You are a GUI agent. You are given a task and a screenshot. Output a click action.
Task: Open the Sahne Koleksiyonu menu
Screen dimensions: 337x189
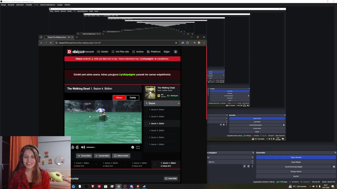point(48,5)
